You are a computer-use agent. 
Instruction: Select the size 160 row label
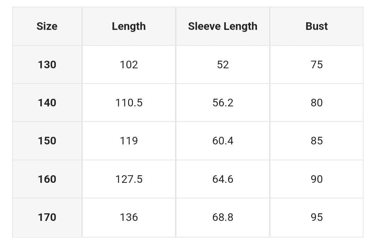[47, 179]
